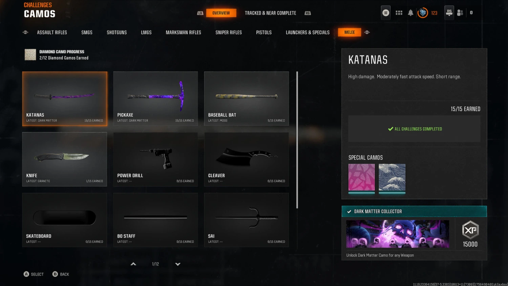The image size is (508, 286).
Task: Select the wave pattern special camo swatch
Action: click(x=392, y=178)
